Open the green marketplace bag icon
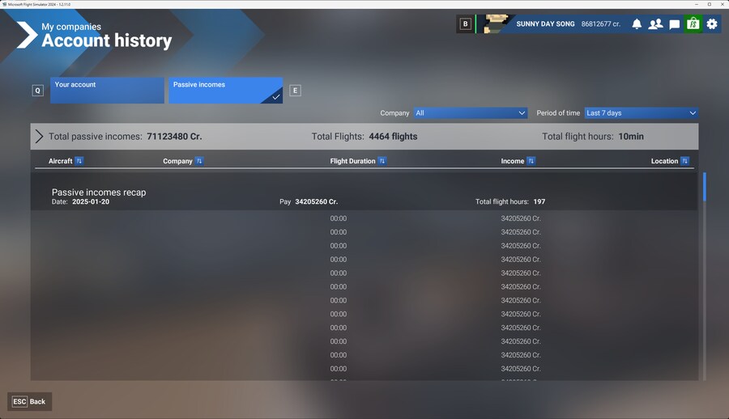 pos(693,24)
